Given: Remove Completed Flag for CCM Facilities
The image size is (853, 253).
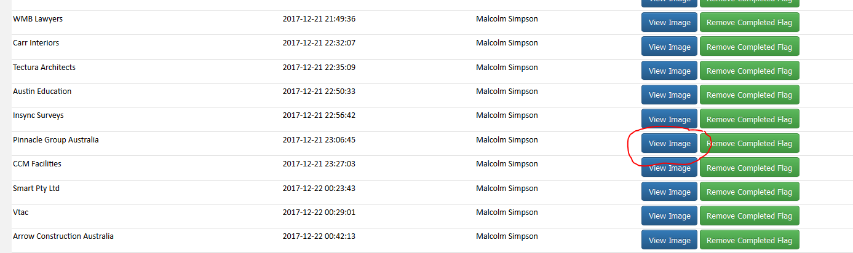Looking at the screenshot, I should click(x=749, y=168).
